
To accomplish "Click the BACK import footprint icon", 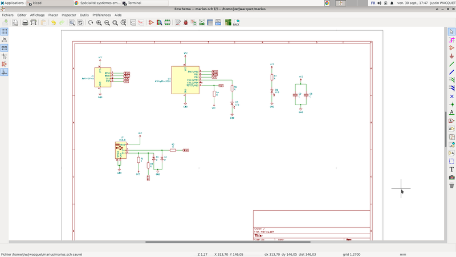I will point(236,23).
